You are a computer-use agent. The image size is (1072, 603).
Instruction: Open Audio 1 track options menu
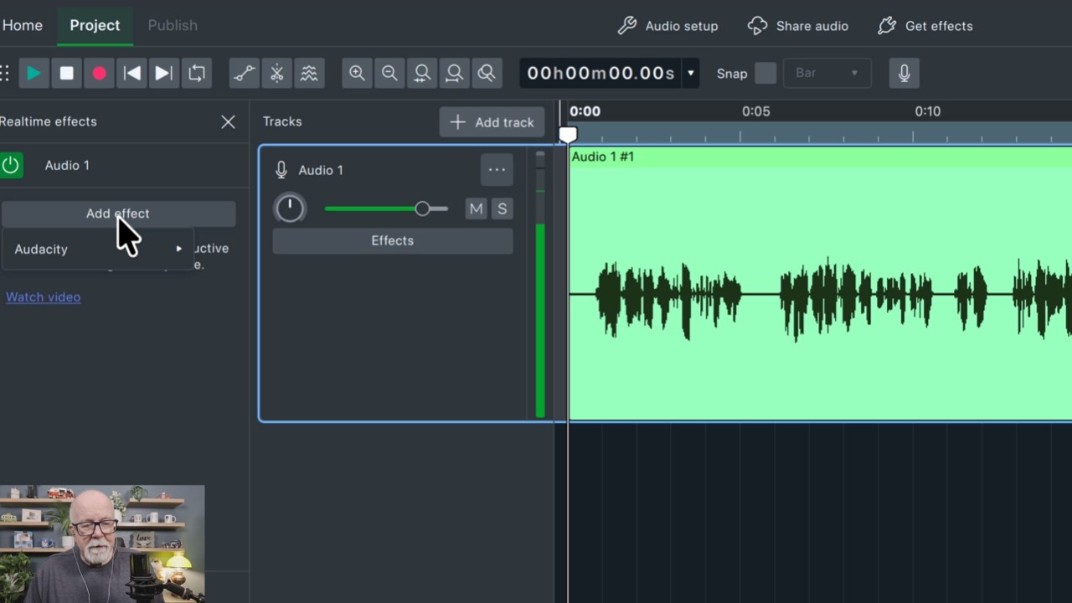click(497, 170)
